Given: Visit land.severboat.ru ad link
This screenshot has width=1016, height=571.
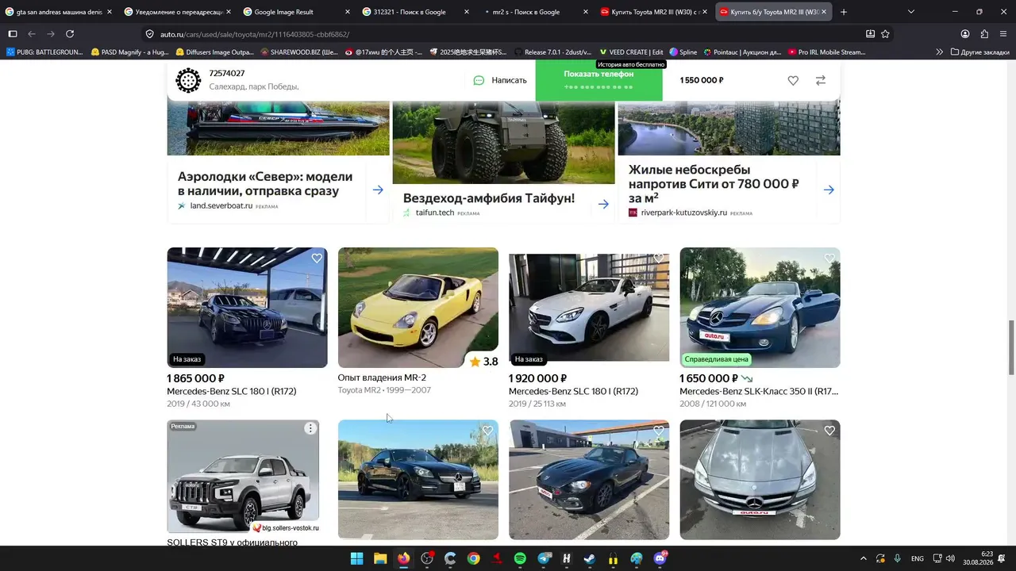Looking at the screenshot, I should point(221,206).
